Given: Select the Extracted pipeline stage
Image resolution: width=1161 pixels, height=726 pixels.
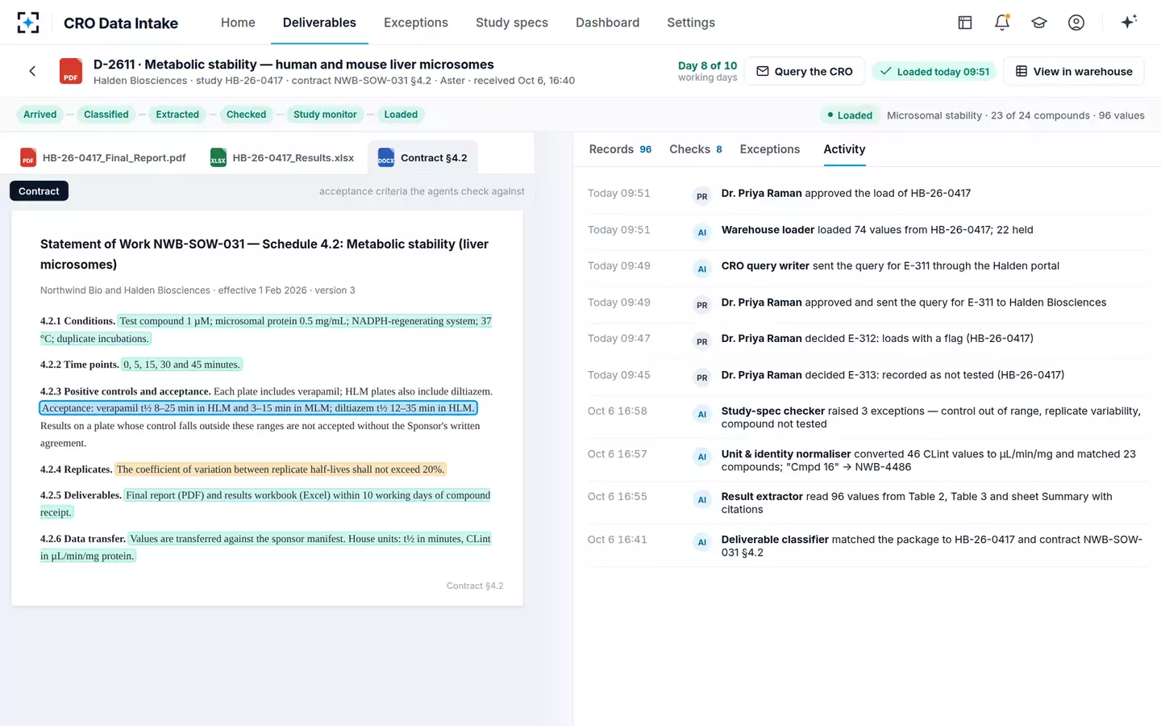Looking at the screenshot, I should click(x=177, y=115).
